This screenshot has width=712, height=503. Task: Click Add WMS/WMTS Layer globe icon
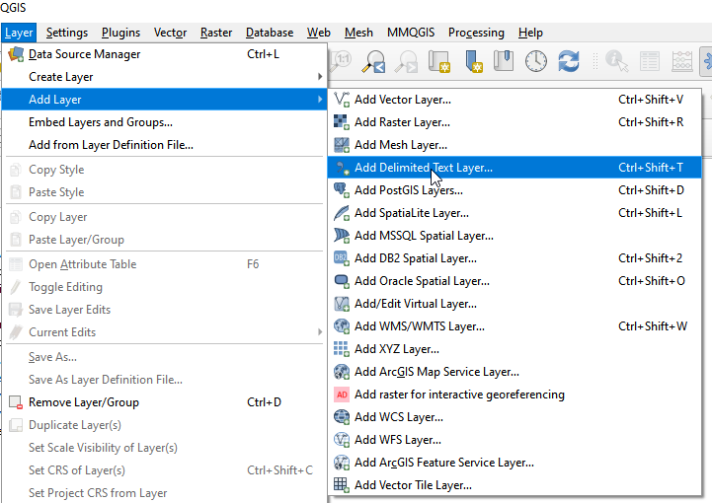pos(342,326)
